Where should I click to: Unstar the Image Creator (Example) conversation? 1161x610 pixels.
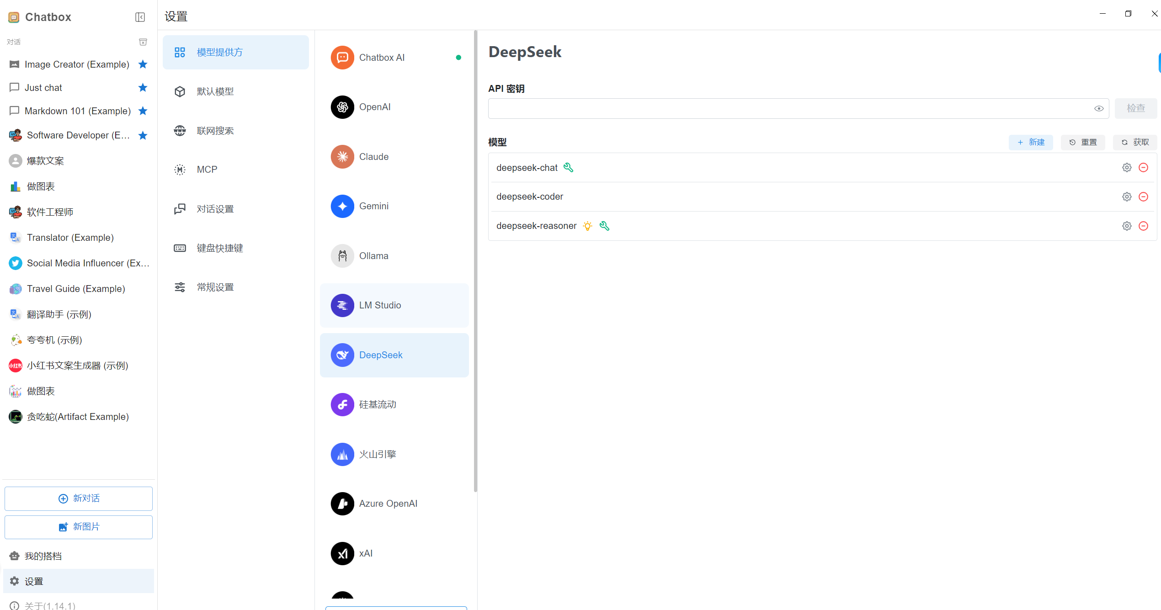pos(143,64)
